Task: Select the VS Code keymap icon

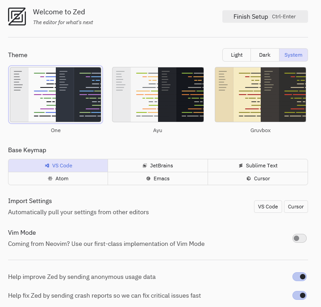Action: click(x=47, y=166)
